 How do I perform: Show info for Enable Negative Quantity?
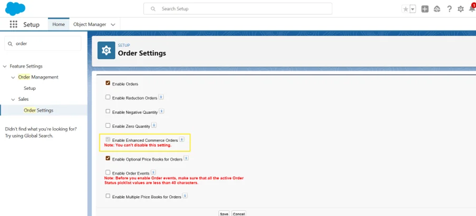pyautogui.click(x=161, y=111)
